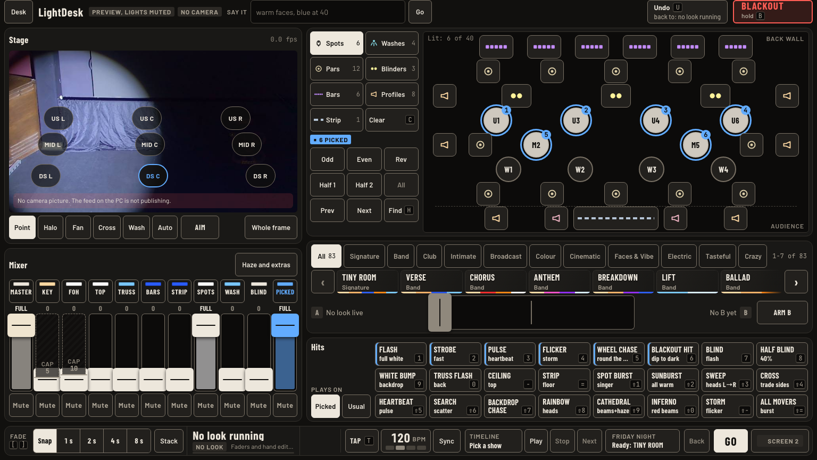Aim at the DS C stage position
The width and height of the screenshot is (817, 460).
153,176
